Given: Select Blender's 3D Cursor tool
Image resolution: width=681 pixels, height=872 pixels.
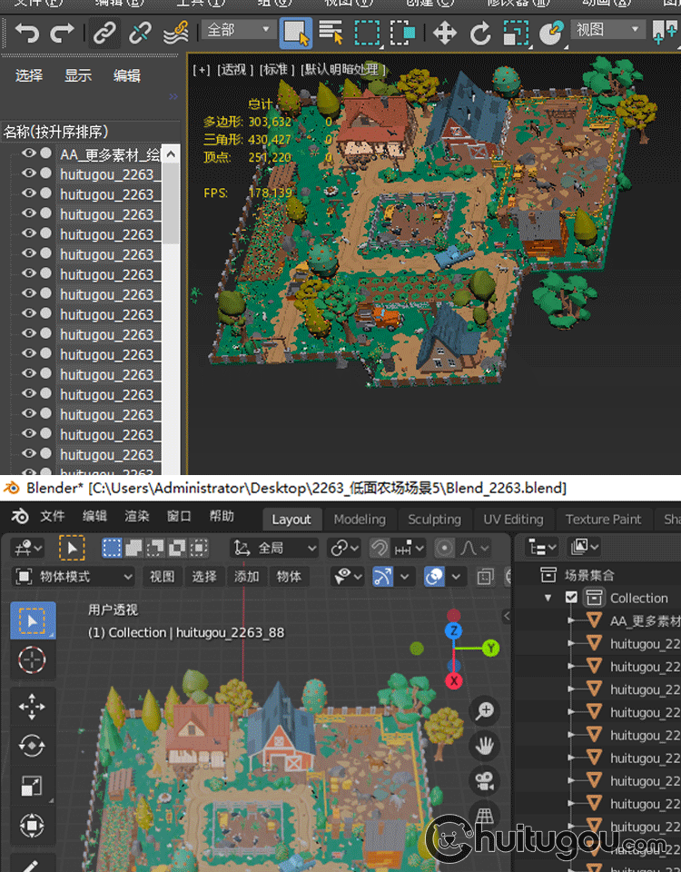Looking at the screenshot, I should (33, 660).
